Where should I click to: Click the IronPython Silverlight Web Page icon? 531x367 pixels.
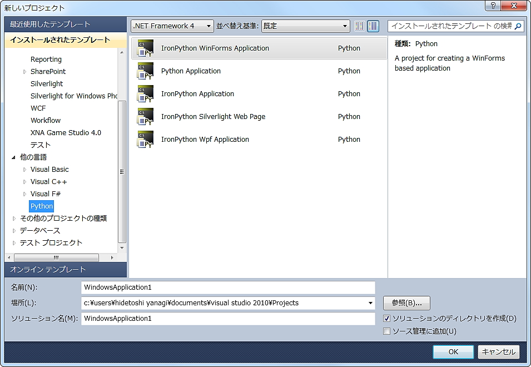(x=145, y=116)
